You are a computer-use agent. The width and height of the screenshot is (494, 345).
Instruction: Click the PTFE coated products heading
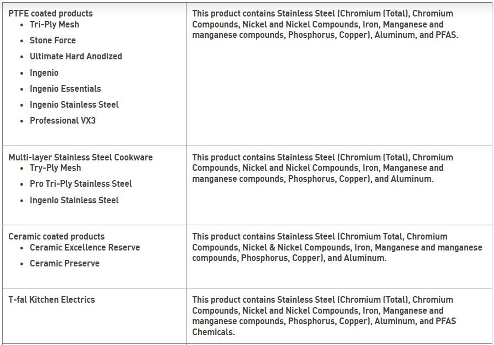click(x=51, y=13)
